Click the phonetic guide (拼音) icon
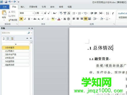The image size is (127, 95). (x=65, y=13)
